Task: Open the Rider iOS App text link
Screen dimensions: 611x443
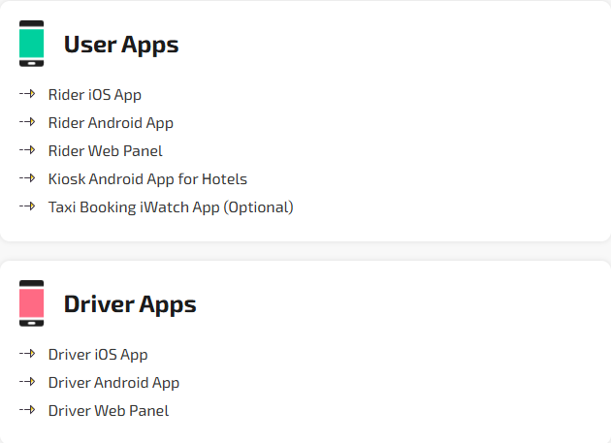Action: coord(95,95)
